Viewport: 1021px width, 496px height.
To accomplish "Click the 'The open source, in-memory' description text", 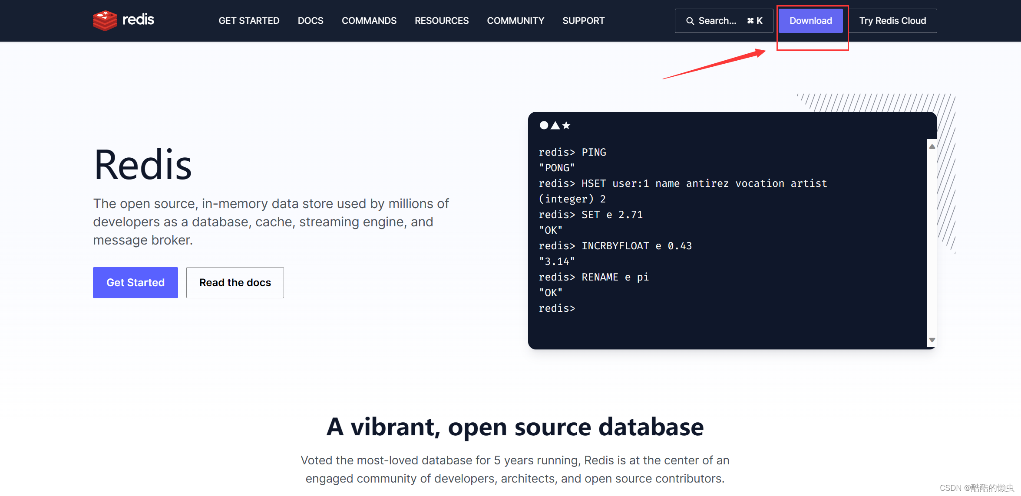I will 271,222.
